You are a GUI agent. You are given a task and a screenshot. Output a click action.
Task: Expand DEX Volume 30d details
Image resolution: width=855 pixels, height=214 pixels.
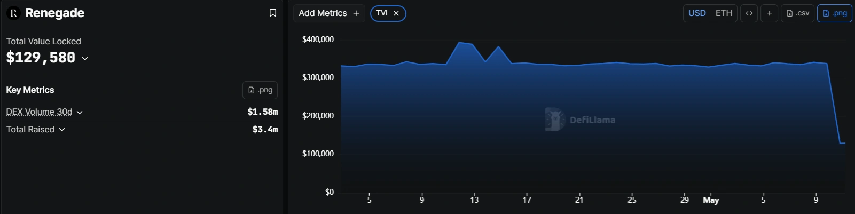80,113
